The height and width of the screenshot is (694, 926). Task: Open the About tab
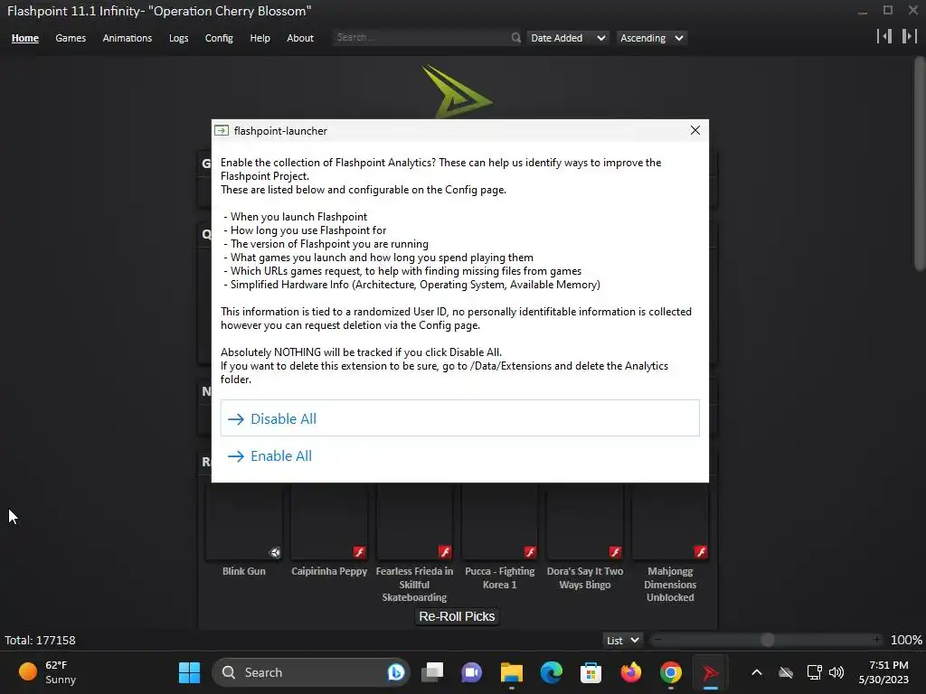300,38
